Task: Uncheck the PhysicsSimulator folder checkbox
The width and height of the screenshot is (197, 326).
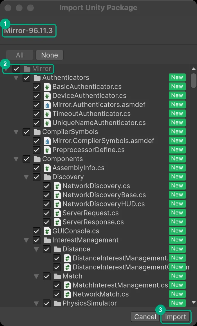Action: 46,303
